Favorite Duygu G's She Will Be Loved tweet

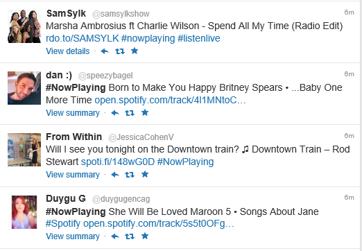tap(145, 236)
